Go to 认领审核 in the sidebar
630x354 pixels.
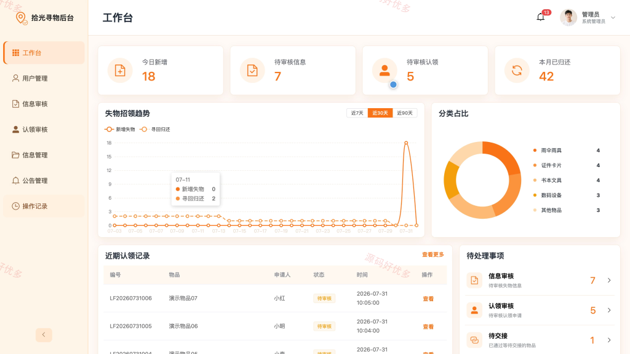44,129
